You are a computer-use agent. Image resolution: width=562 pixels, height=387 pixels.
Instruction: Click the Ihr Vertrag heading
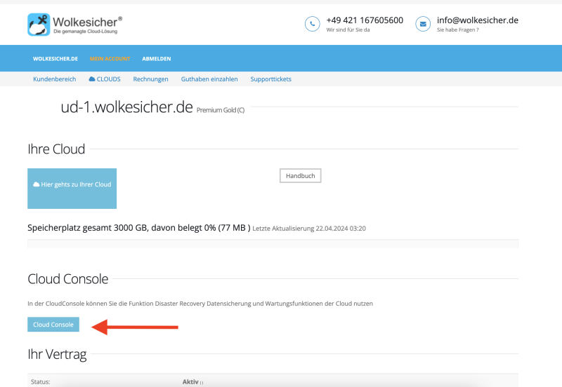tap(57, 354)
